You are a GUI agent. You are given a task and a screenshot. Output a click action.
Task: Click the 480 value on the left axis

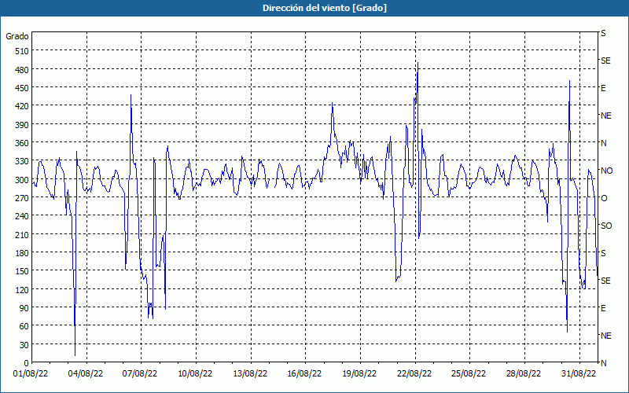click(22, 70)
